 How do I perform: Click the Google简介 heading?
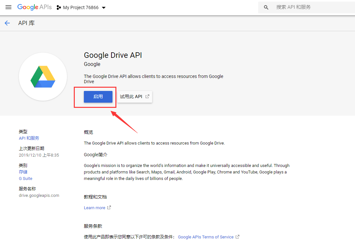pos(96,155)
